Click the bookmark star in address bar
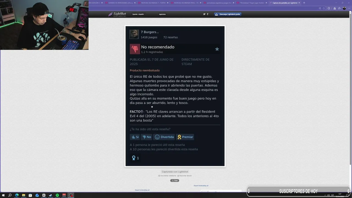The image size is (352, 198). click(324, 8)
